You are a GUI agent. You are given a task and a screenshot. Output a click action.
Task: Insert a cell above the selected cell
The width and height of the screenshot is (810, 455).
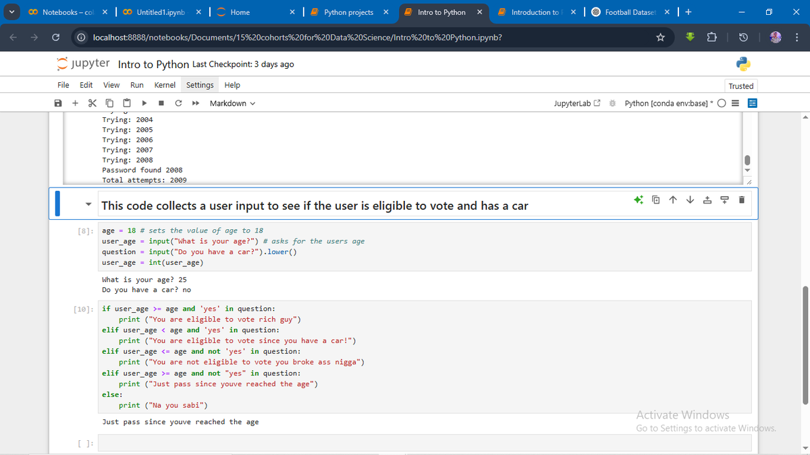pyautogui.click(x=707, y=200)
